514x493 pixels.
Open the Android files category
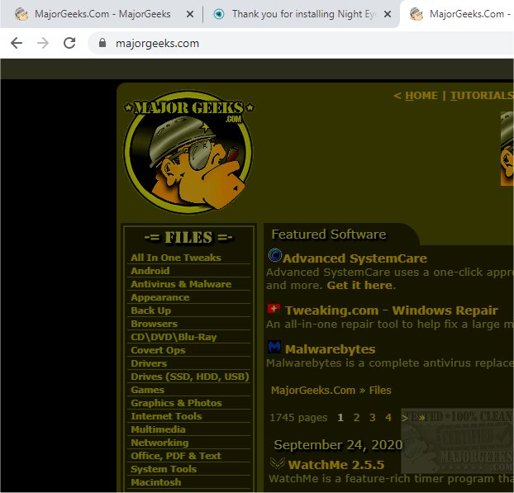point(150,271)
